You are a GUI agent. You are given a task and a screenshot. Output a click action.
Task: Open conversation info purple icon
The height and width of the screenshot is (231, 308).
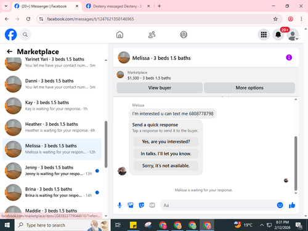[289, 57]
